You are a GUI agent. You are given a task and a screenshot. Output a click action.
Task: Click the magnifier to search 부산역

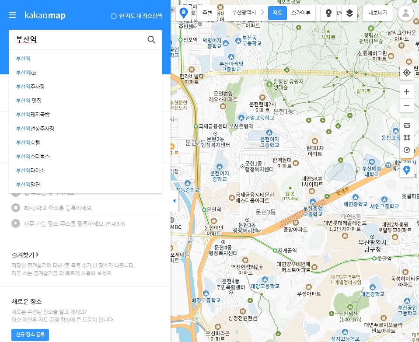coord(151,39)
